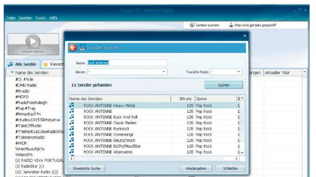Click Was wird gerade gespielt toolbar item
The width and height of the screenshot is (316, 177).
pyautogui.click(x=252, y=25)
